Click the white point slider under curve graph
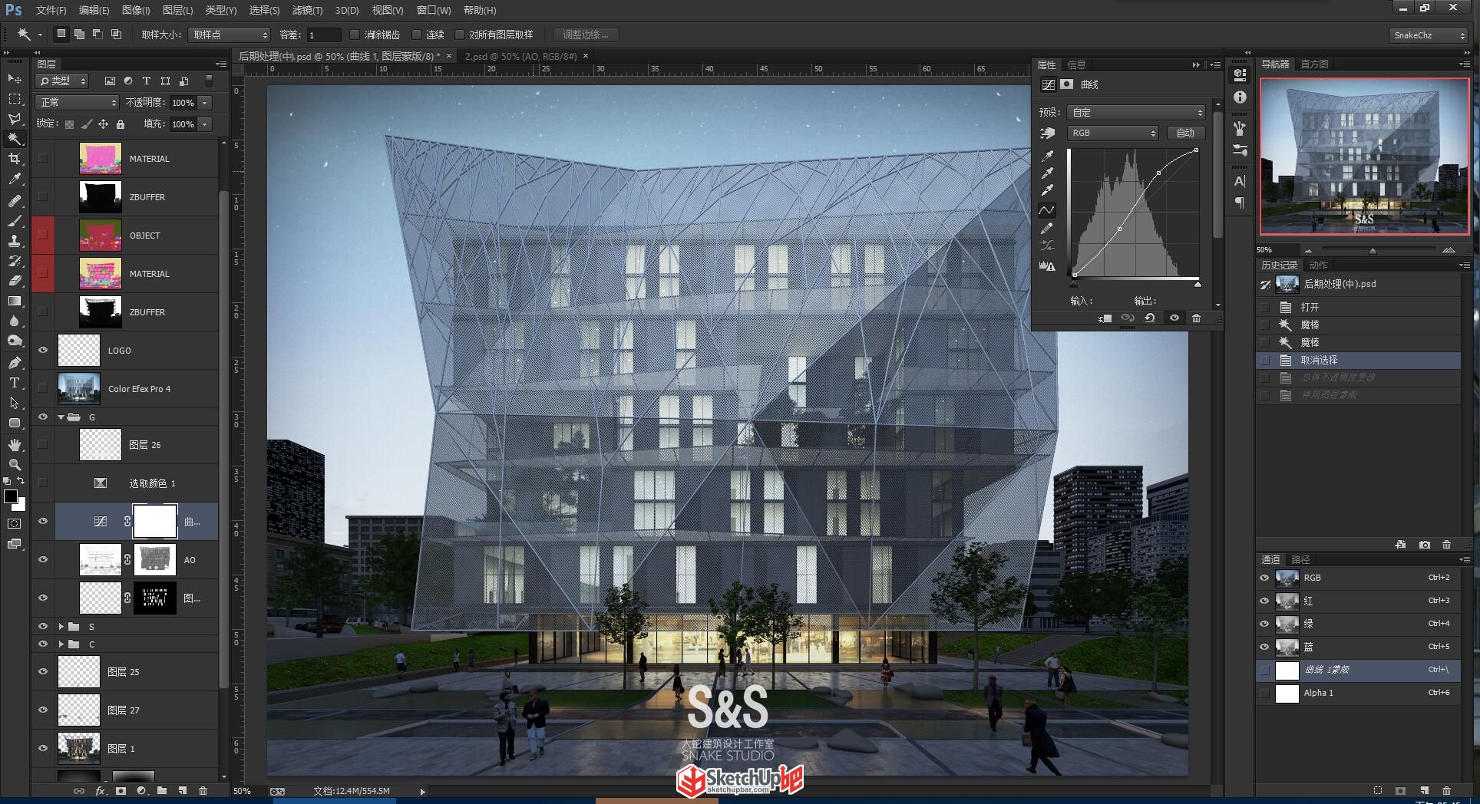Viewport: 1480px width, 804px height. (x=1198, y=285)
